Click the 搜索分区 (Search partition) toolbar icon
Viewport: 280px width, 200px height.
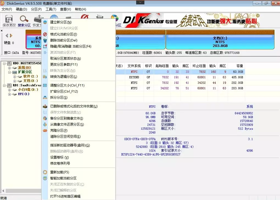click(x=24, y=21)
